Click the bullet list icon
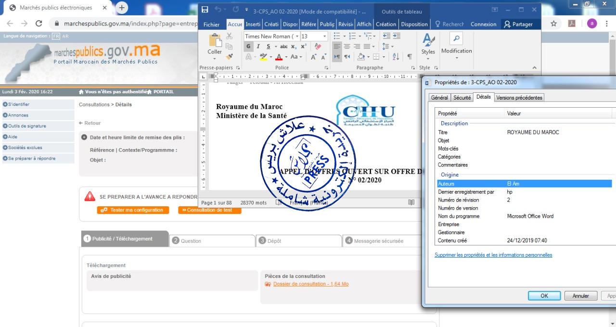Image resolution: width=616 pixels, height=327 pixels. pos(337,36)
